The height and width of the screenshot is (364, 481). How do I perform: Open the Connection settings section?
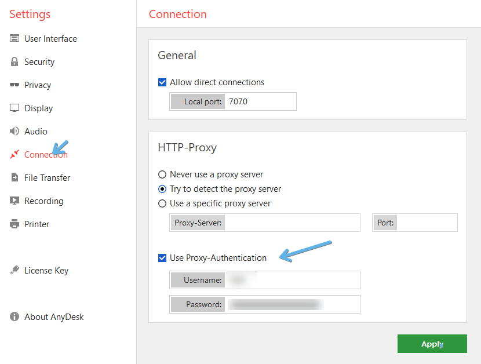pyautogui.click(x=46, y=155)
